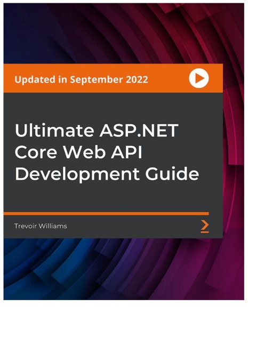This screenshot has height=362, width=256.
Task: Click the white play button icon
Action: click(x=199, y=78)
